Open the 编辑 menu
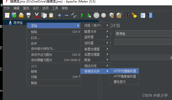The image size is (172, 100). coord(16,8)
